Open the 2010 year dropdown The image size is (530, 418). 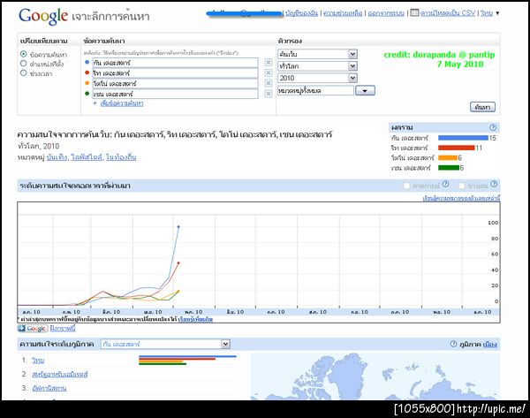(317, 78)
